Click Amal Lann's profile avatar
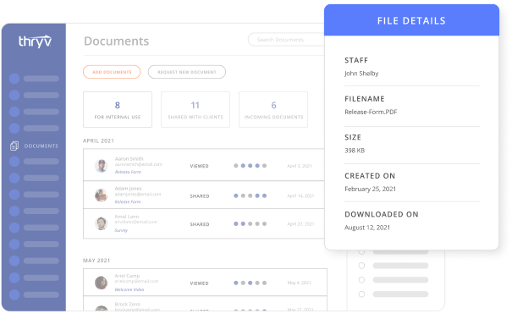Screen dimensions: 512x319 coord(102,223)
